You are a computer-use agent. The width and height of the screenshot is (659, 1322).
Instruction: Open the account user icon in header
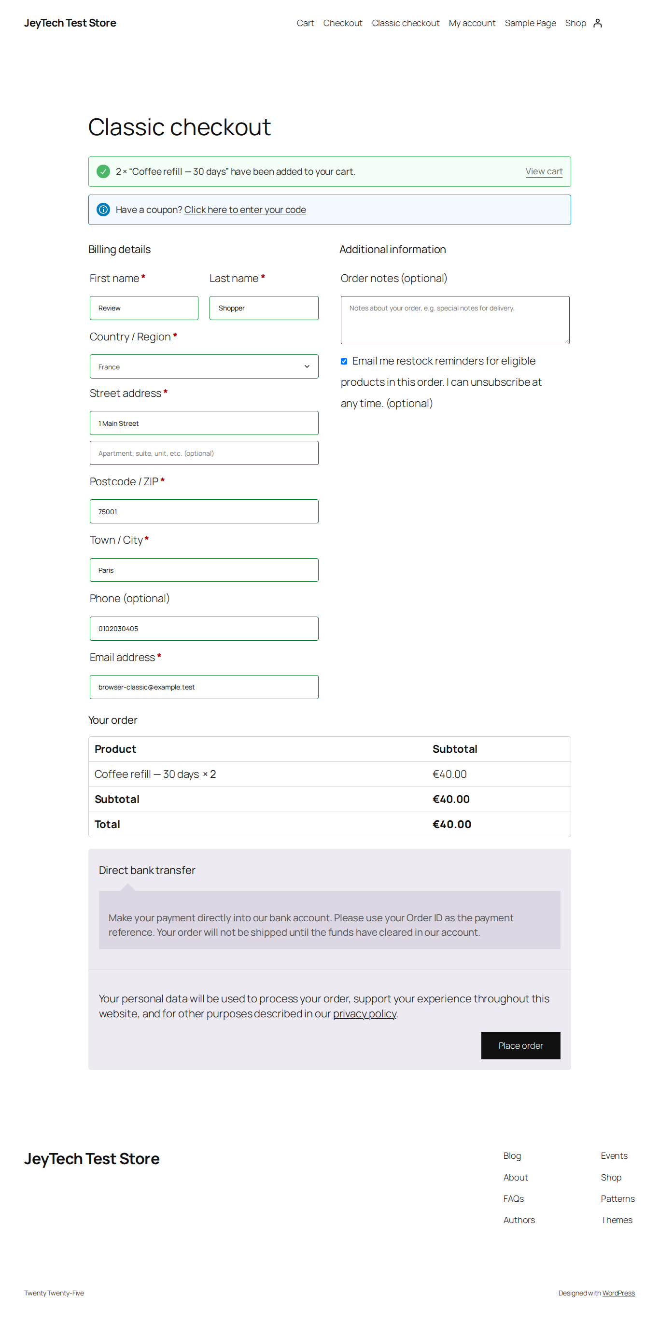[597, 23]
